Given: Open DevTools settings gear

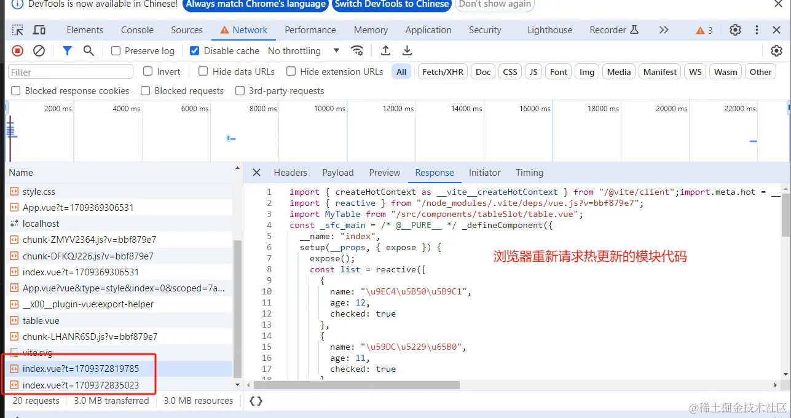Looking at the screenshot, I should tap(735, 30).
